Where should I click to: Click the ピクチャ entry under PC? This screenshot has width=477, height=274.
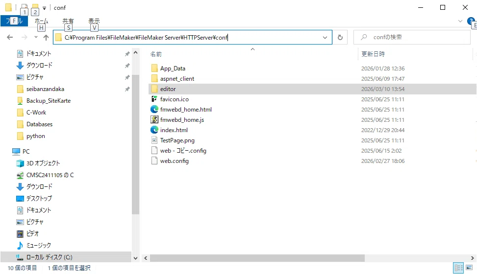(35, 222)
